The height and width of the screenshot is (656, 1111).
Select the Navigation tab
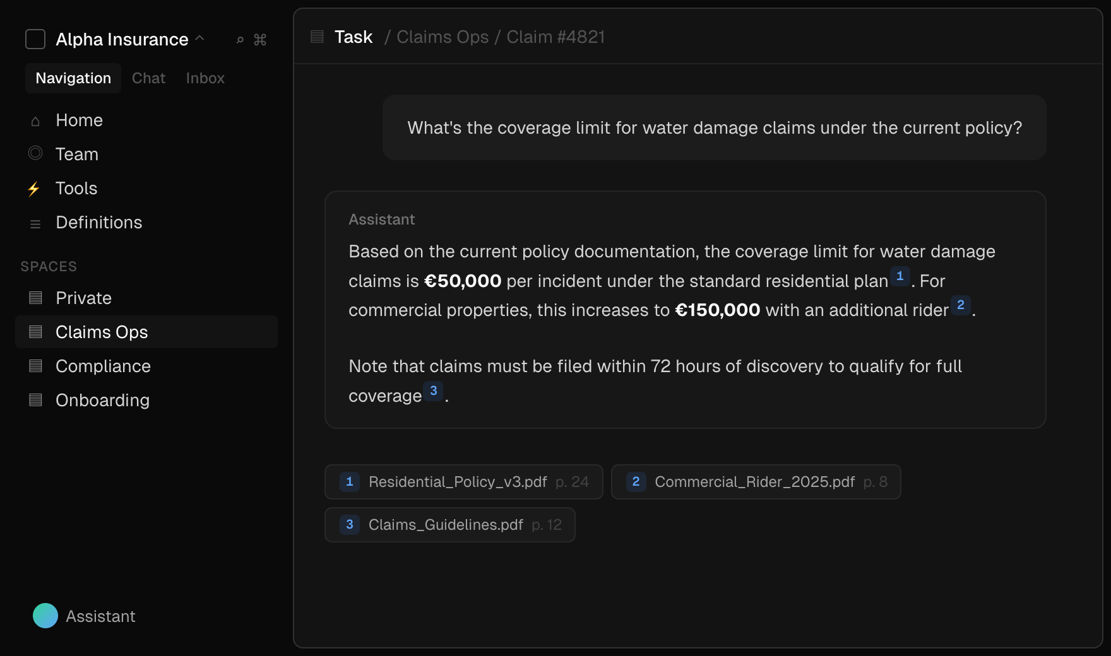coord(73,78)
